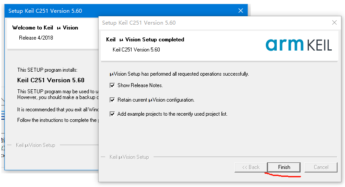Viewport: 345px width, 187px height.
Task: Click bold 'Keil C251 Version 5.60' in background window
Action: (x=51, y=80)
